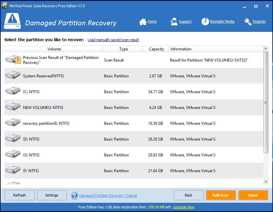Click the NEW VOLUME(J: NTFS) drive icon
This screenshot has height=212, width=273.
click(13, 107)
